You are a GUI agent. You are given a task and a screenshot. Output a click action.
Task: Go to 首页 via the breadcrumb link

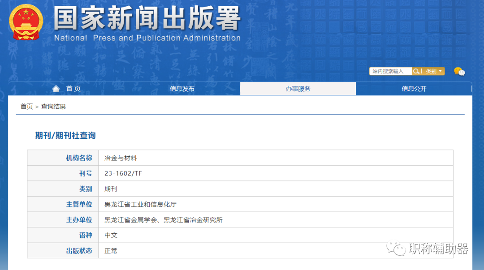pyautogui.click(x=26, y=106)
